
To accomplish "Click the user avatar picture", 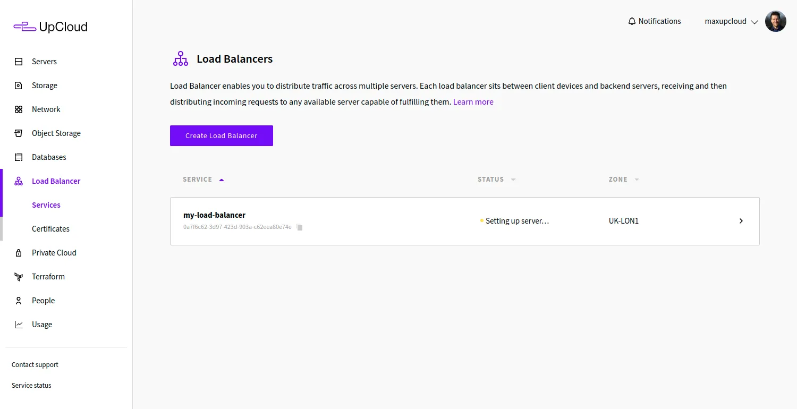I will [x=775, y=21].
